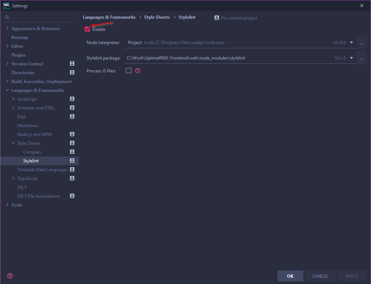371x284 pixels.
Task: Select Keymap in settings tree
Action: pyautogui.click(x=20, y=37)
